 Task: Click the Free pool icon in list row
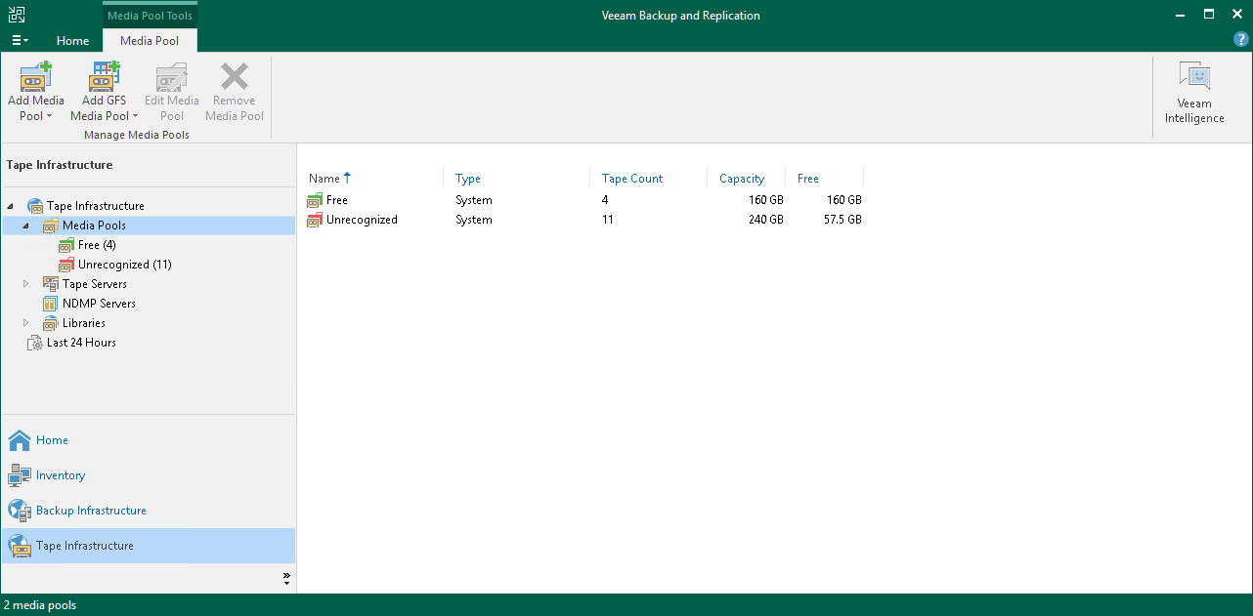315,200
